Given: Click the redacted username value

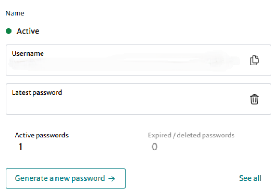Looking at the screenshot, I should pyautogui.click(x=124, y=62).
